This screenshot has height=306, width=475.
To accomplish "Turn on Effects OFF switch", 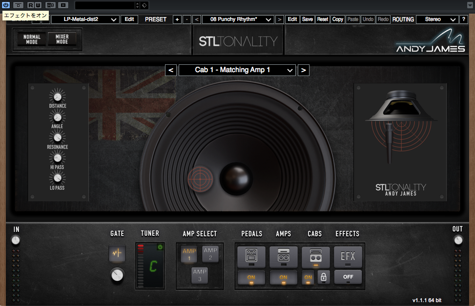I will click(348, 277).
